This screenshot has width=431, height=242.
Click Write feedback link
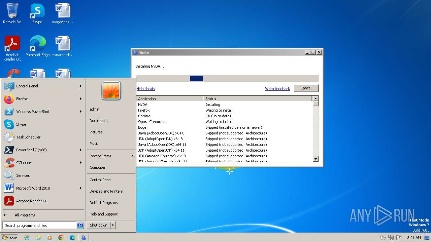point(277,89)
